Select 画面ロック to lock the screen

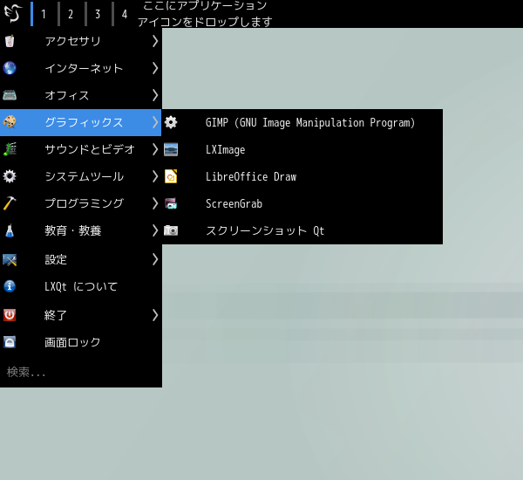pos(81,342)
